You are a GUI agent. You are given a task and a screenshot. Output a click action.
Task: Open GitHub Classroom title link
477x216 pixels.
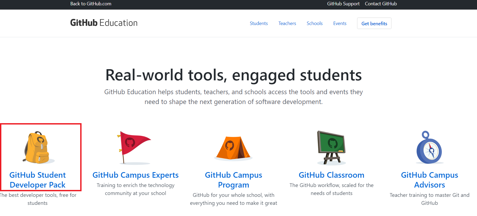pos(332,175)
